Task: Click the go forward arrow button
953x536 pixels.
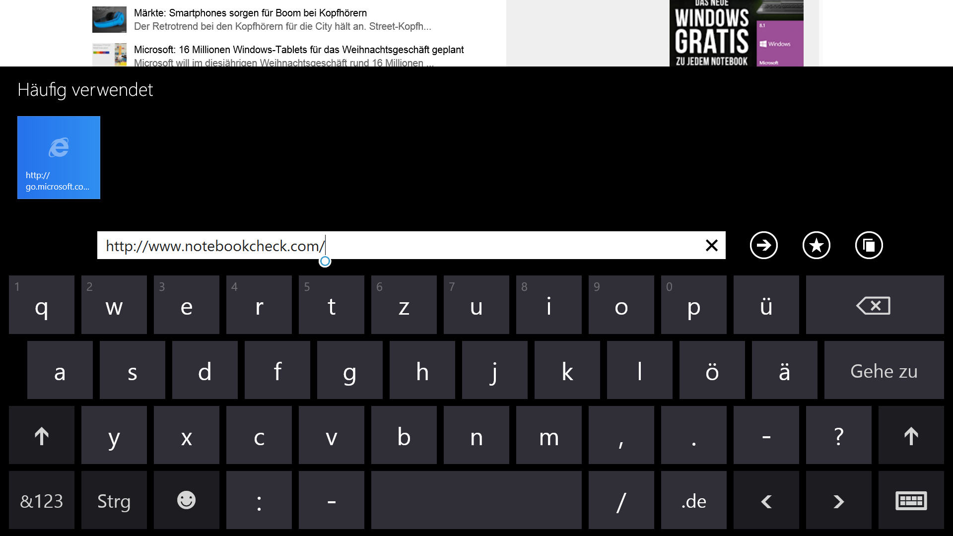Action: (763, 245)
